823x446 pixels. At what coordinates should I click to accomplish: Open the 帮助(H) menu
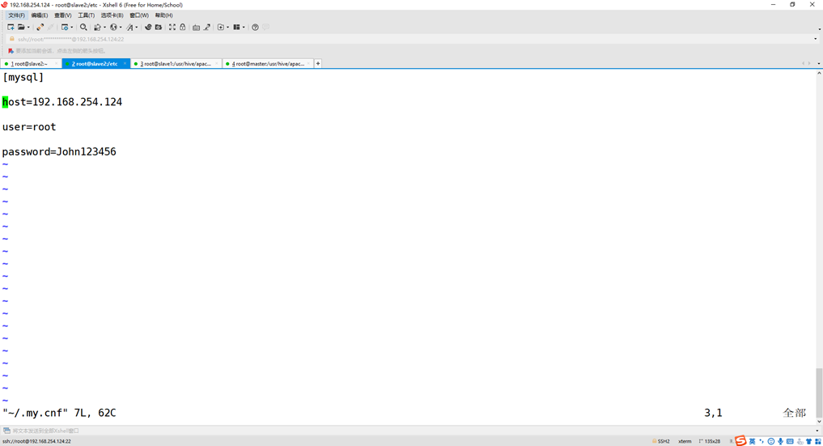pos(163,15)
